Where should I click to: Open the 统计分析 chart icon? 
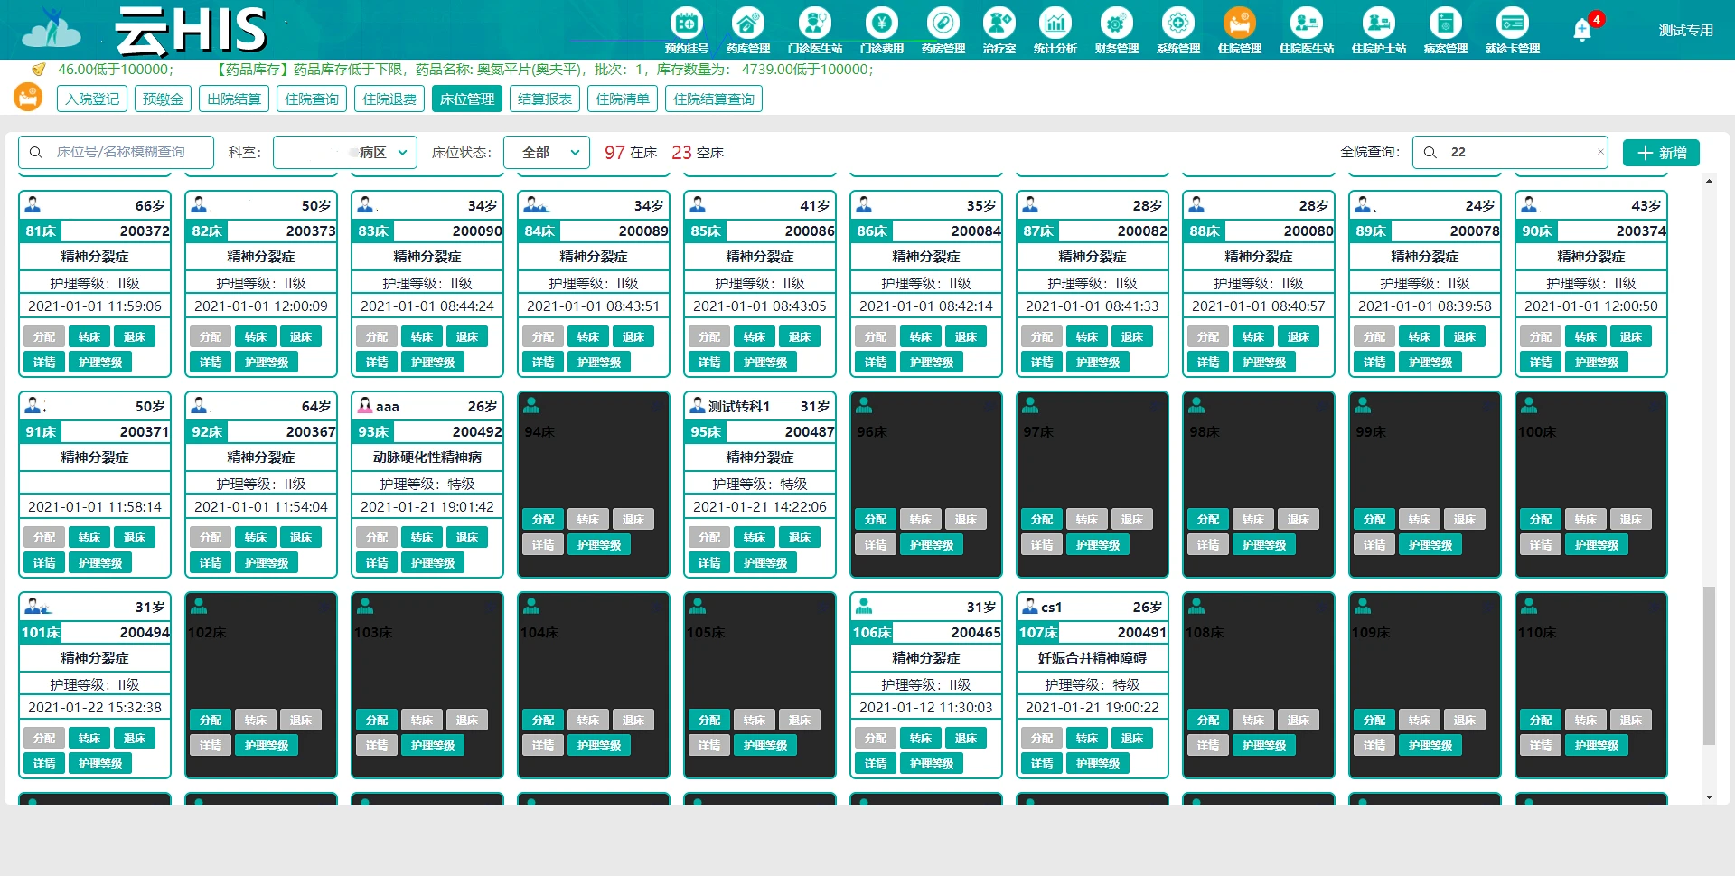click(1055, 24)
